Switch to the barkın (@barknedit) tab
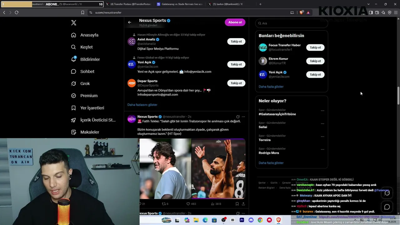This screenshot has height=225, width=400. 231,4
